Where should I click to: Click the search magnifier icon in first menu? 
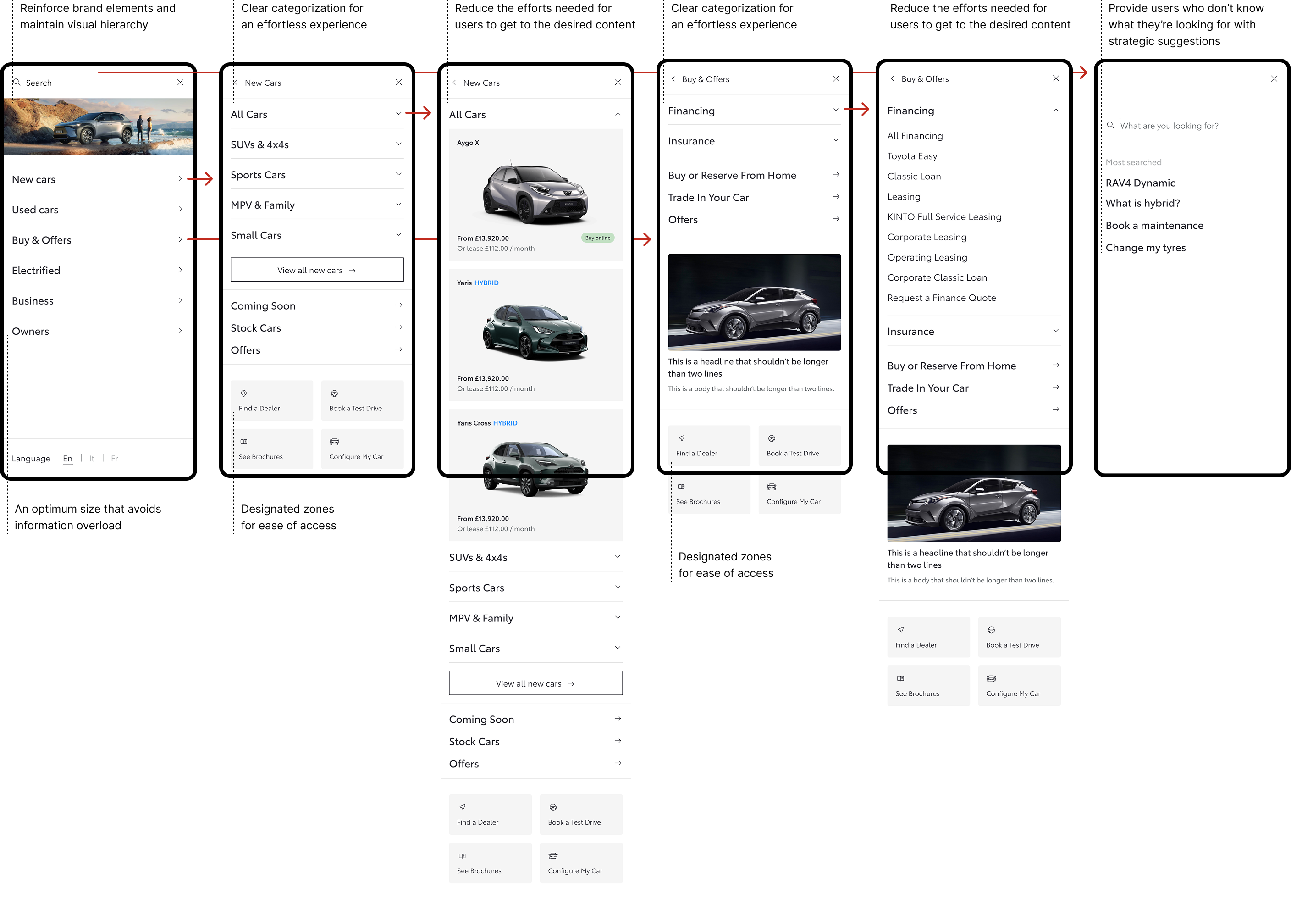point(17,82)
